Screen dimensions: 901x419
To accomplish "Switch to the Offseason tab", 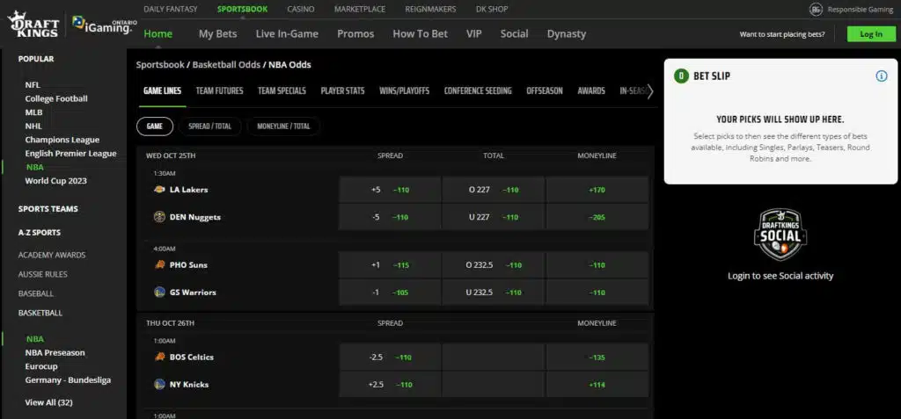I will point(544,90).
